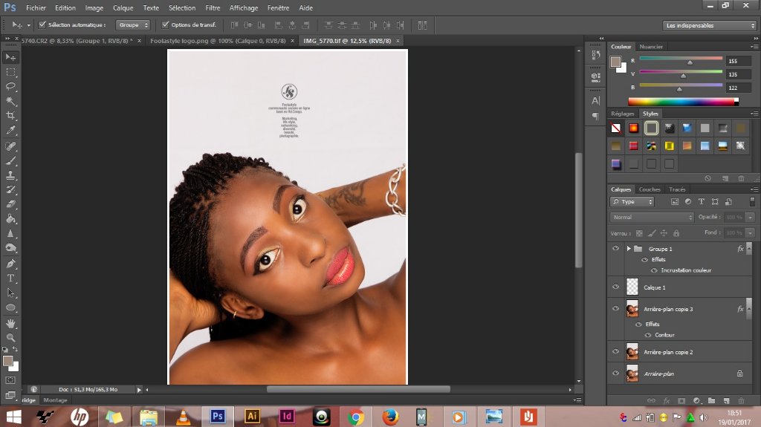Viewport: 761px width, 427px height.
Task: Open the Character panel icon
Action: [596, 100]
